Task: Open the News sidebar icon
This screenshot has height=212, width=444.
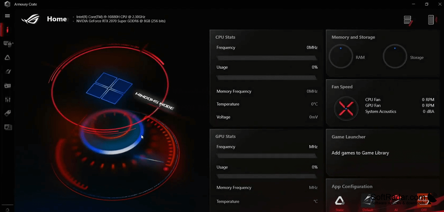Action: [8, 127]
